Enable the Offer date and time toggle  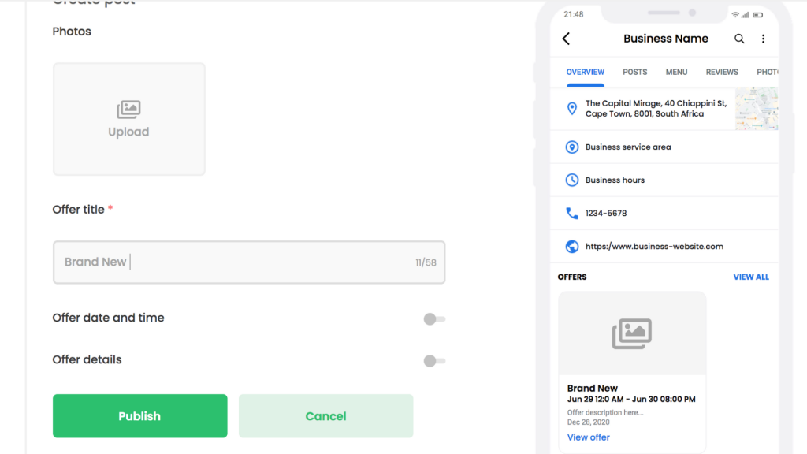[x=434, y=319]
